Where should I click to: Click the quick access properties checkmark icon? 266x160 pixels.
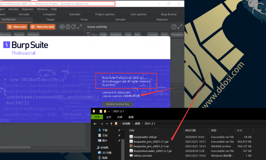(101, 111)
